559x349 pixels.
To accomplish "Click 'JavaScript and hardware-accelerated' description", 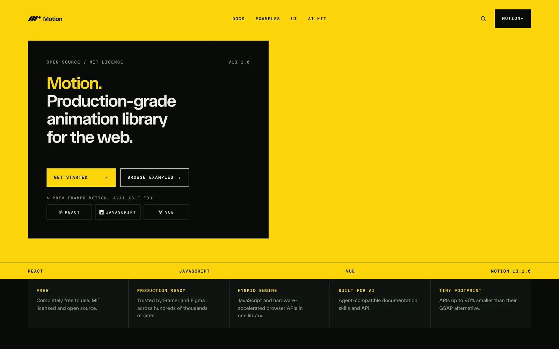I will pyautogui.click(x=270, y=308).
